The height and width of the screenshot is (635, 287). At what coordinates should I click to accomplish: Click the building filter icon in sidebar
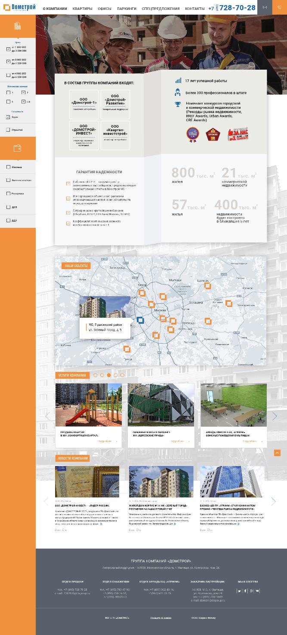pos(18,26)
